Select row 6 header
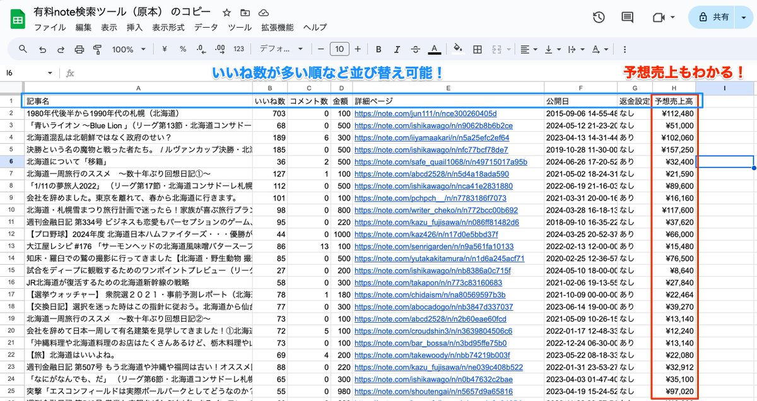Screen dimensions: 757x401 [11, 161]
